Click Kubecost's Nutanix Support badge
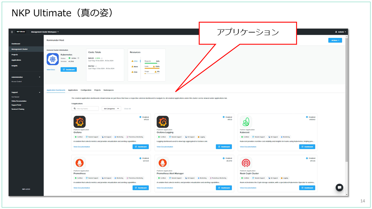This screenshot has width=372, height=209. [259, 137]
